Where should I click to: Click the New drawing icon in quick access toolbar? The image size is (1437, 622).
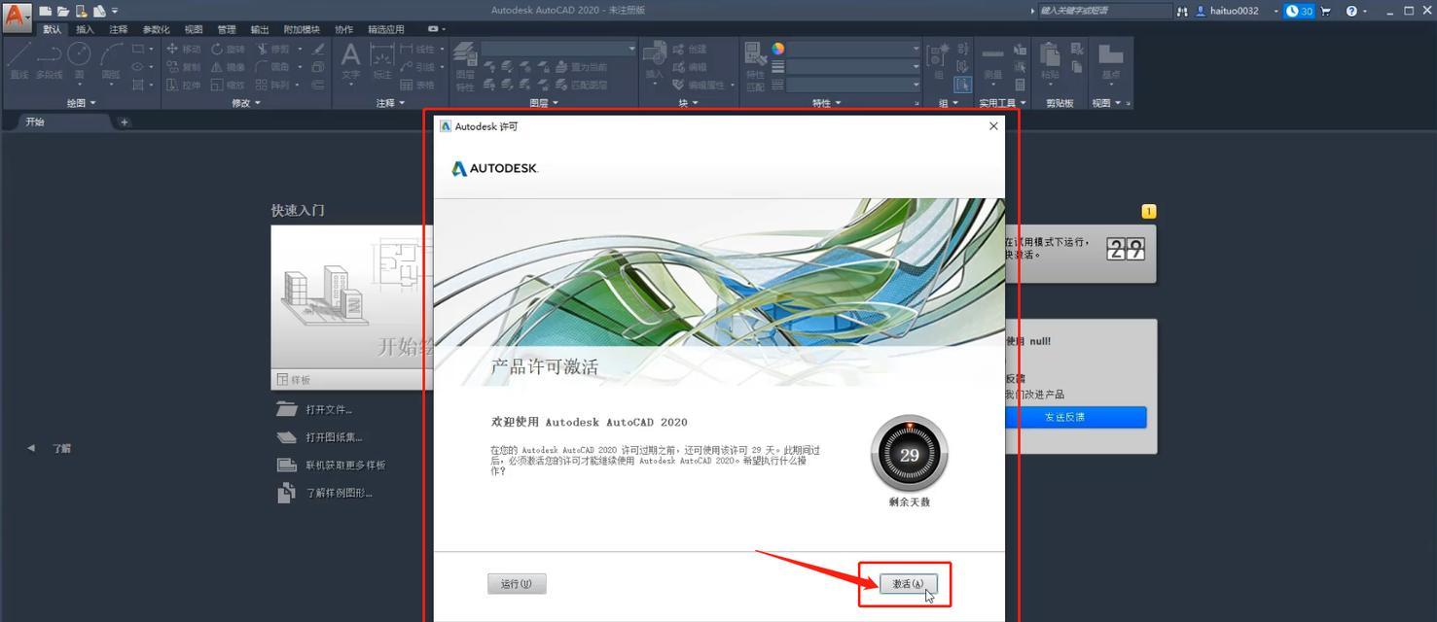[45, 11]
